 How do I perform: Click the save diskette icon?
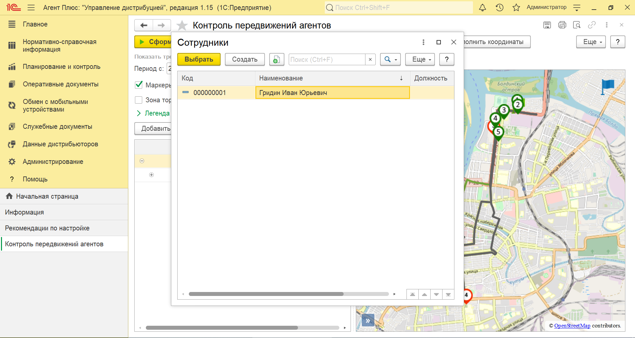click(x=547, y=25)
